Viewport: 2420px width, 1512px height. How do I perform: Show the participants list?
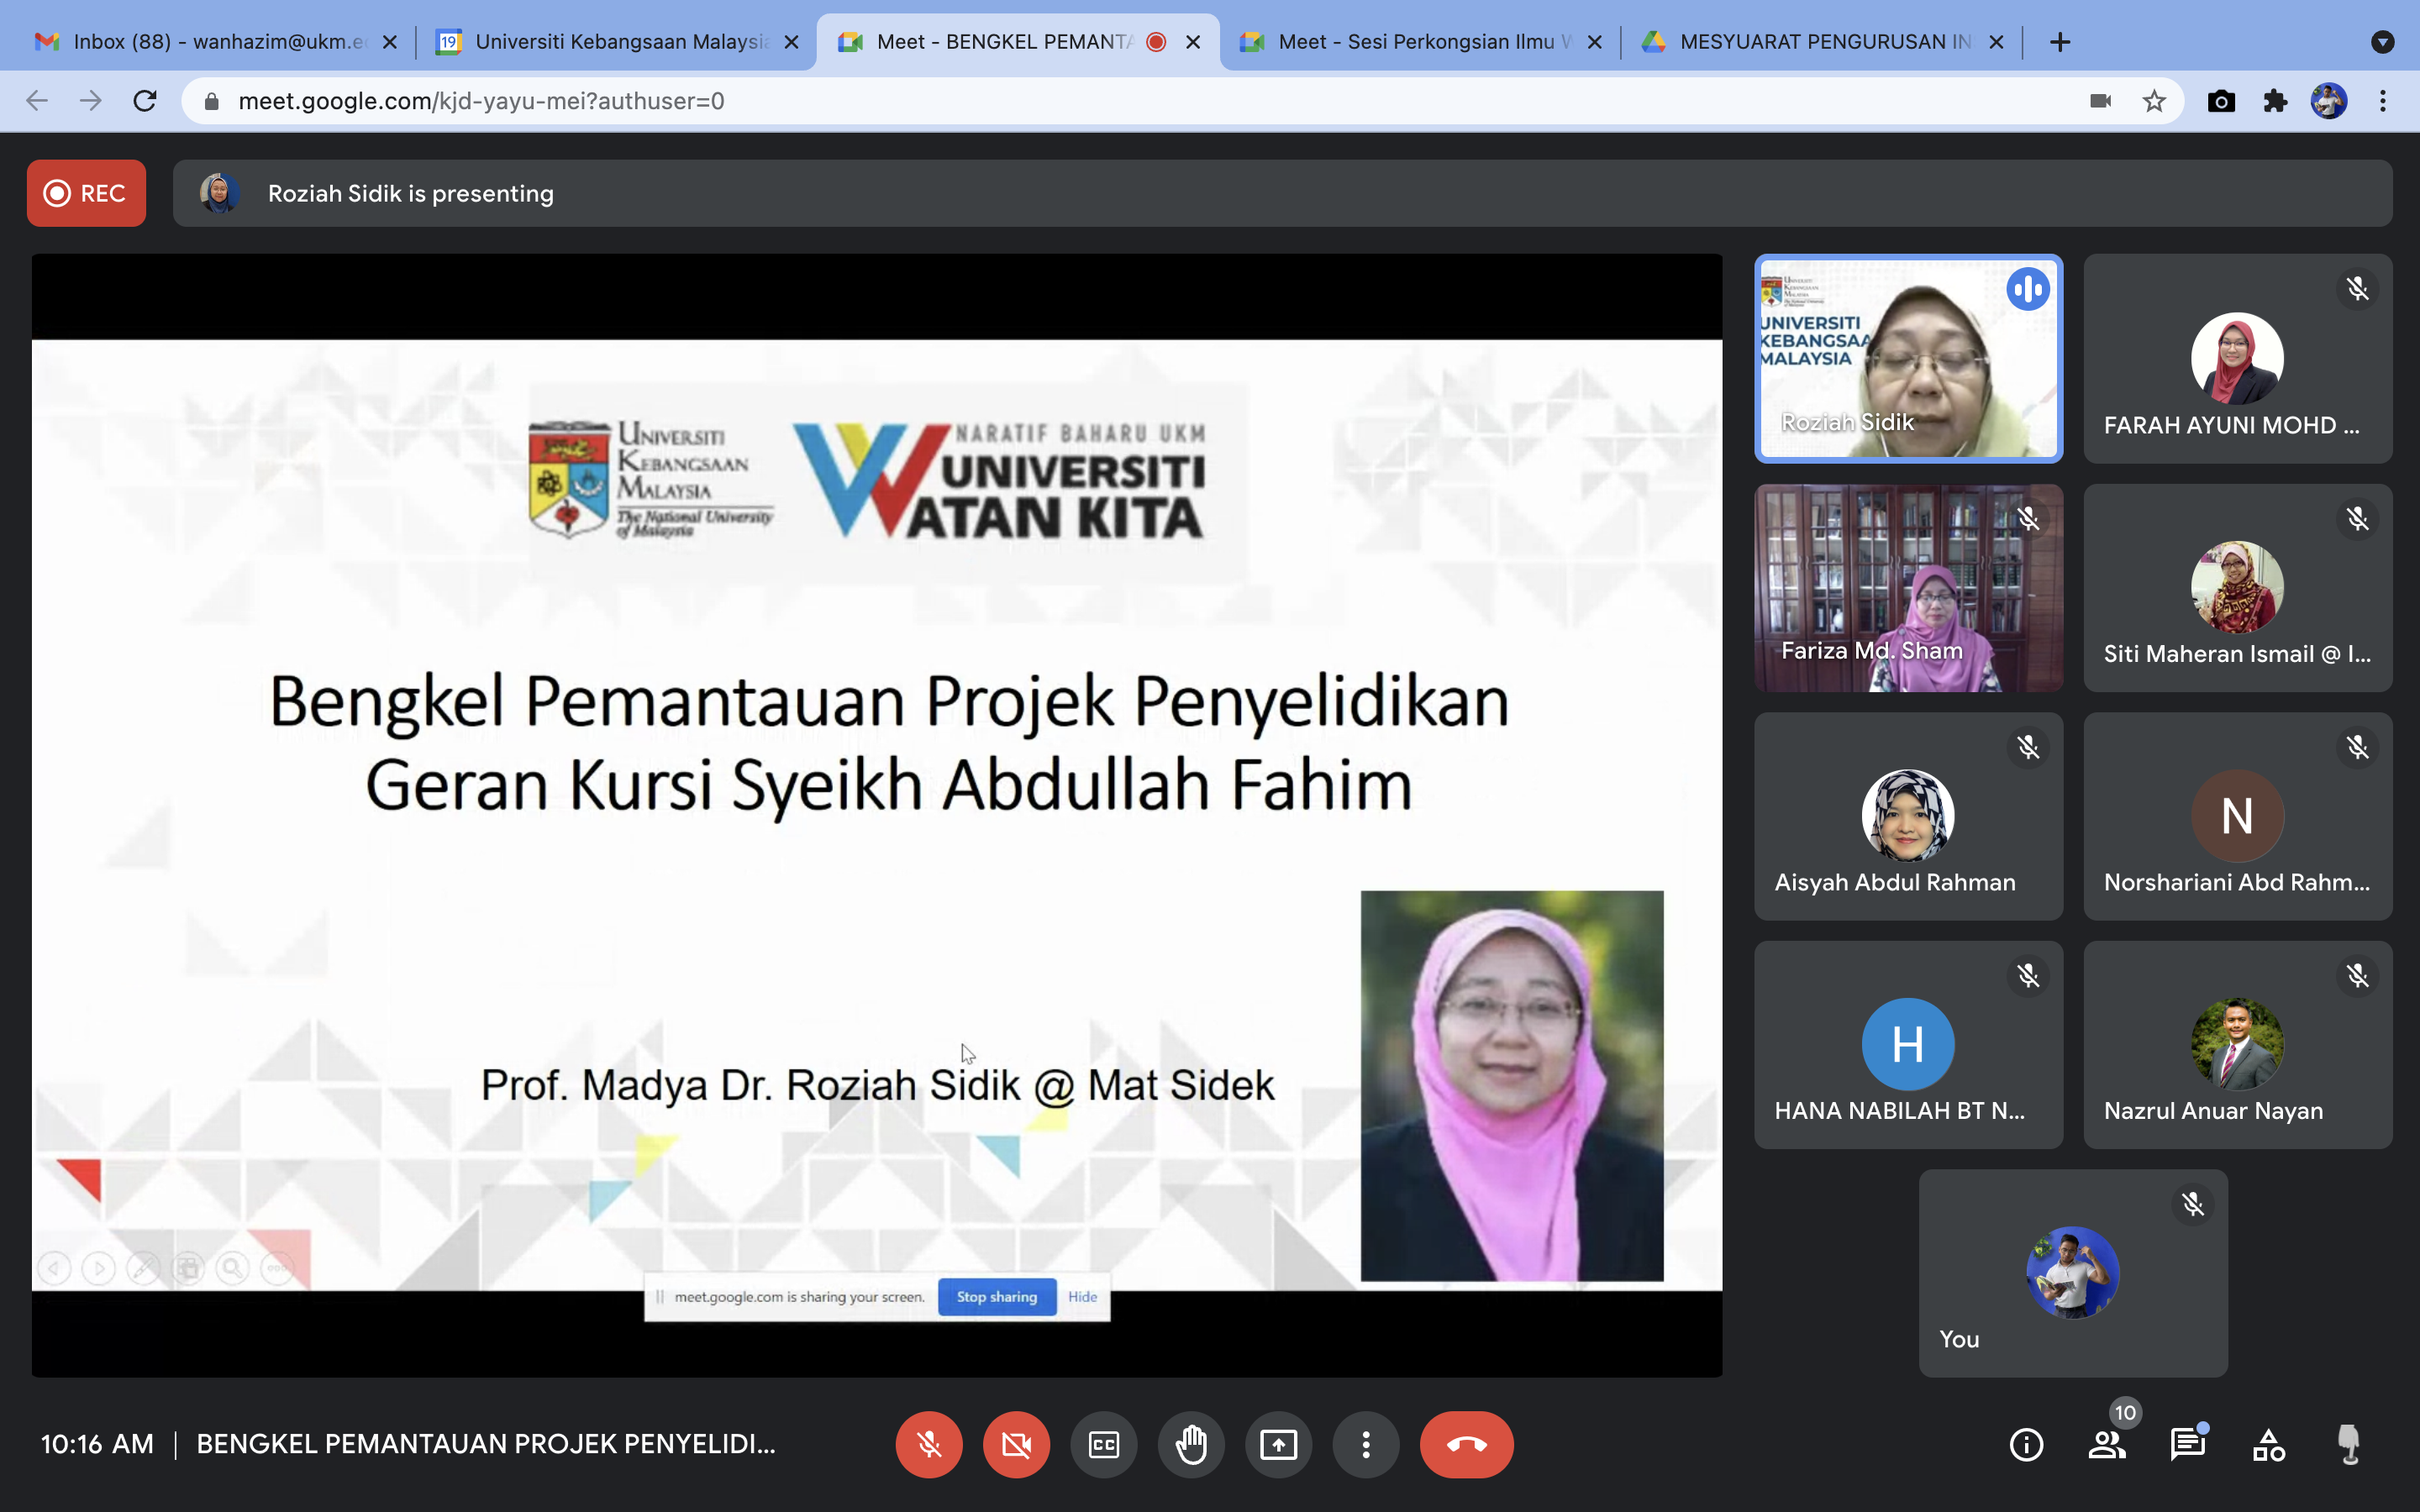tap(2107, 1444)
